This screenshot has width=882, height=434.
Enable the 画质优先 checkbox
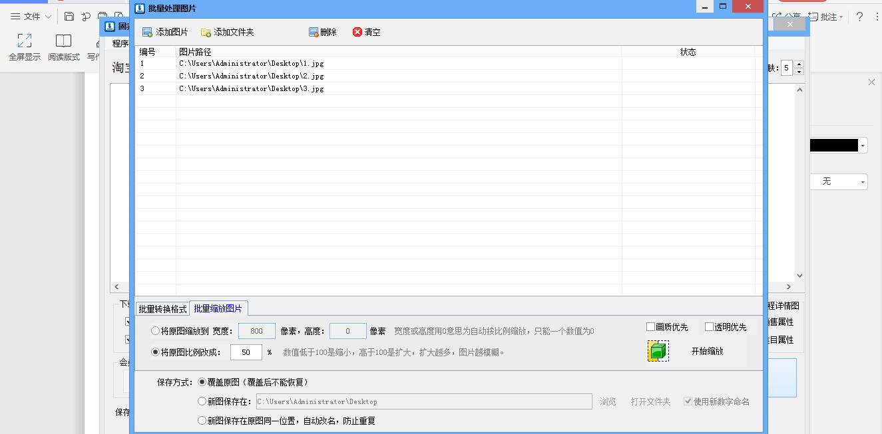(649, 326)
